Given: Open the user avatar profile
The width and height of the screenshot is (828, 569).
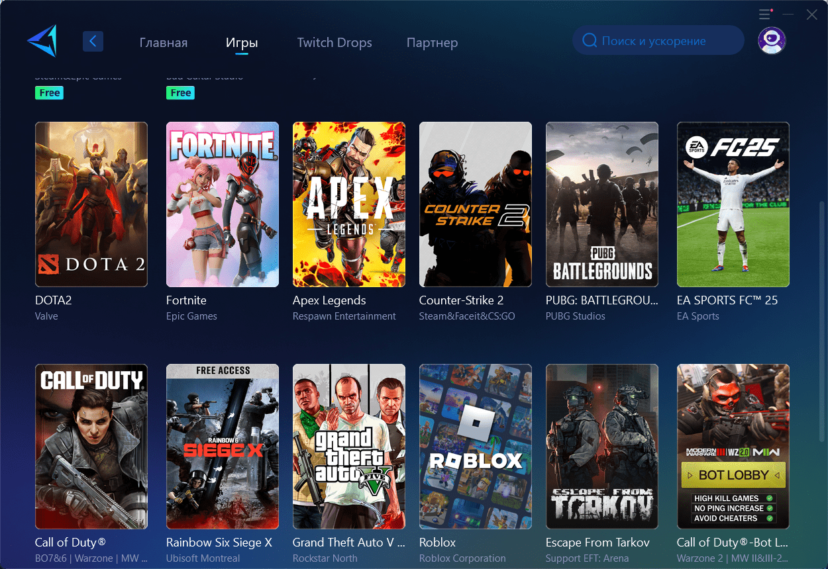Looking at the screenshot, I should pos(772,41).
